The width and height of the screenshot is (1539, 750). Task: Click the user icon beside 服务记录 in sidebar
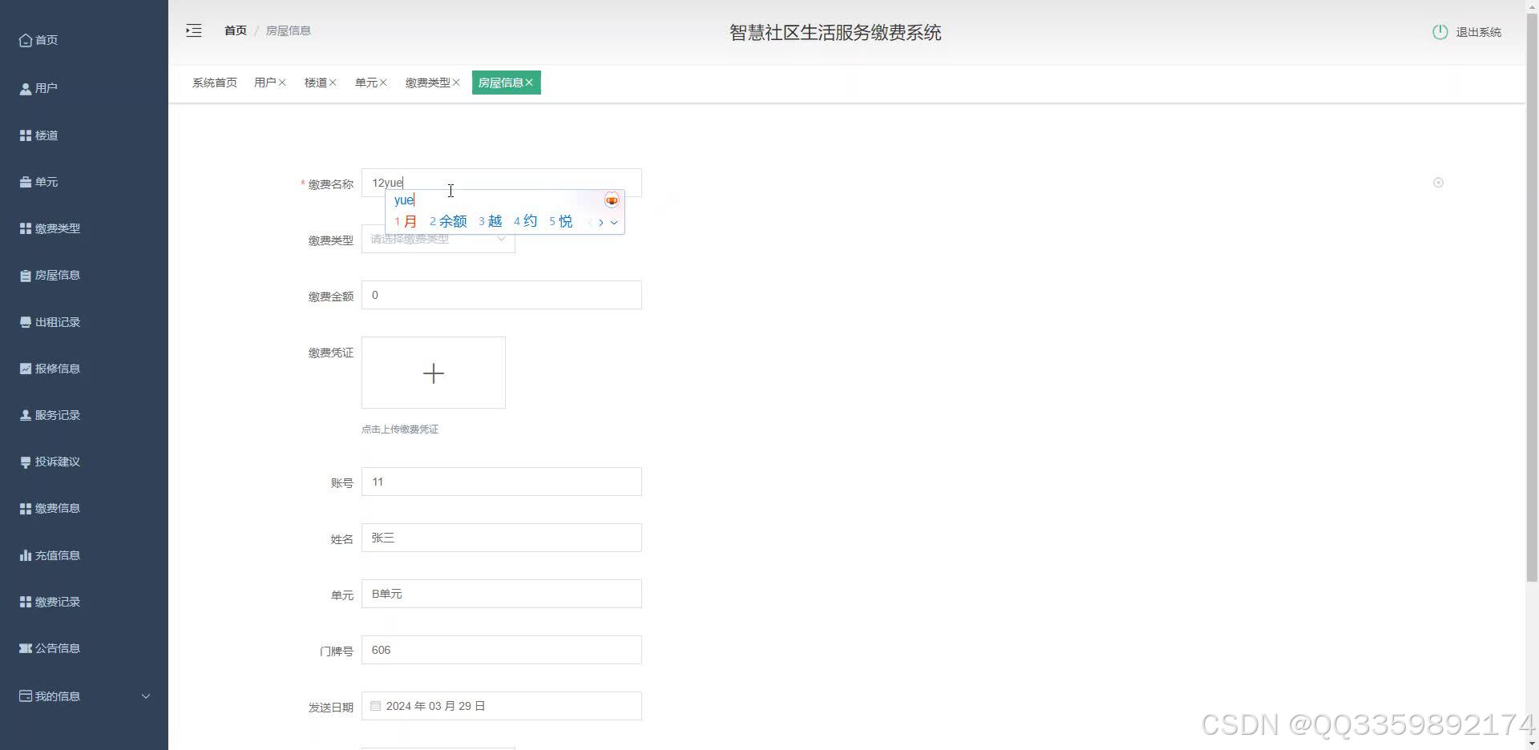(x=26, y=415)
